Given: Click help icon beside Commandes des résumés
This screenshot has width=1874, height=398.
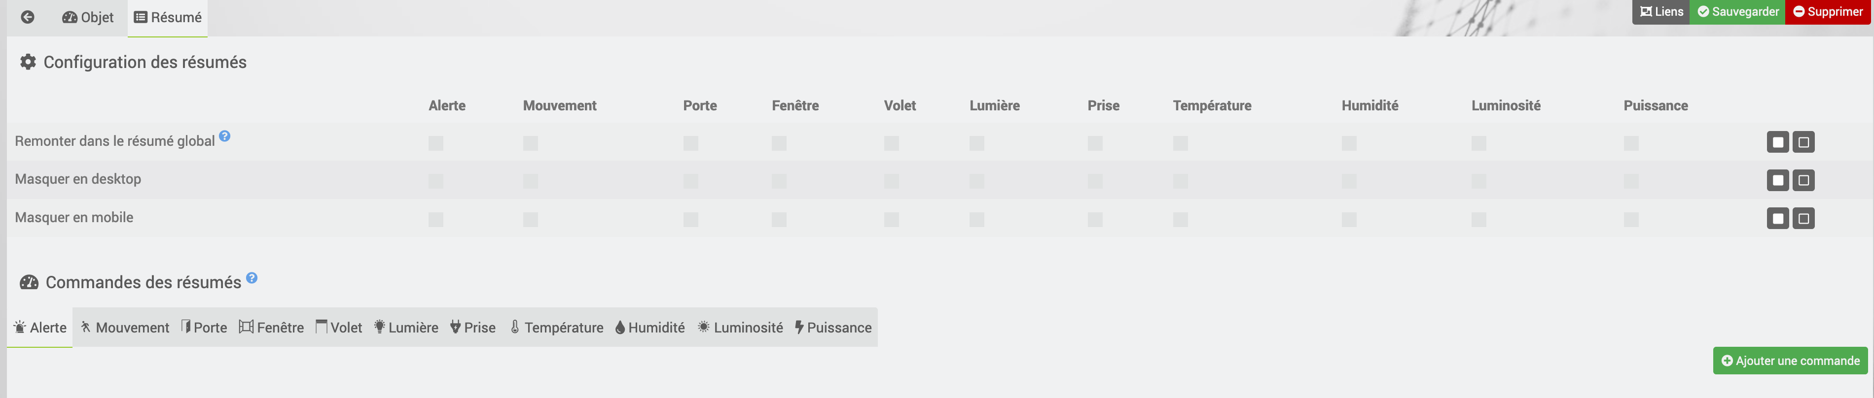Looking at the screenshot, I should point(252,277).
